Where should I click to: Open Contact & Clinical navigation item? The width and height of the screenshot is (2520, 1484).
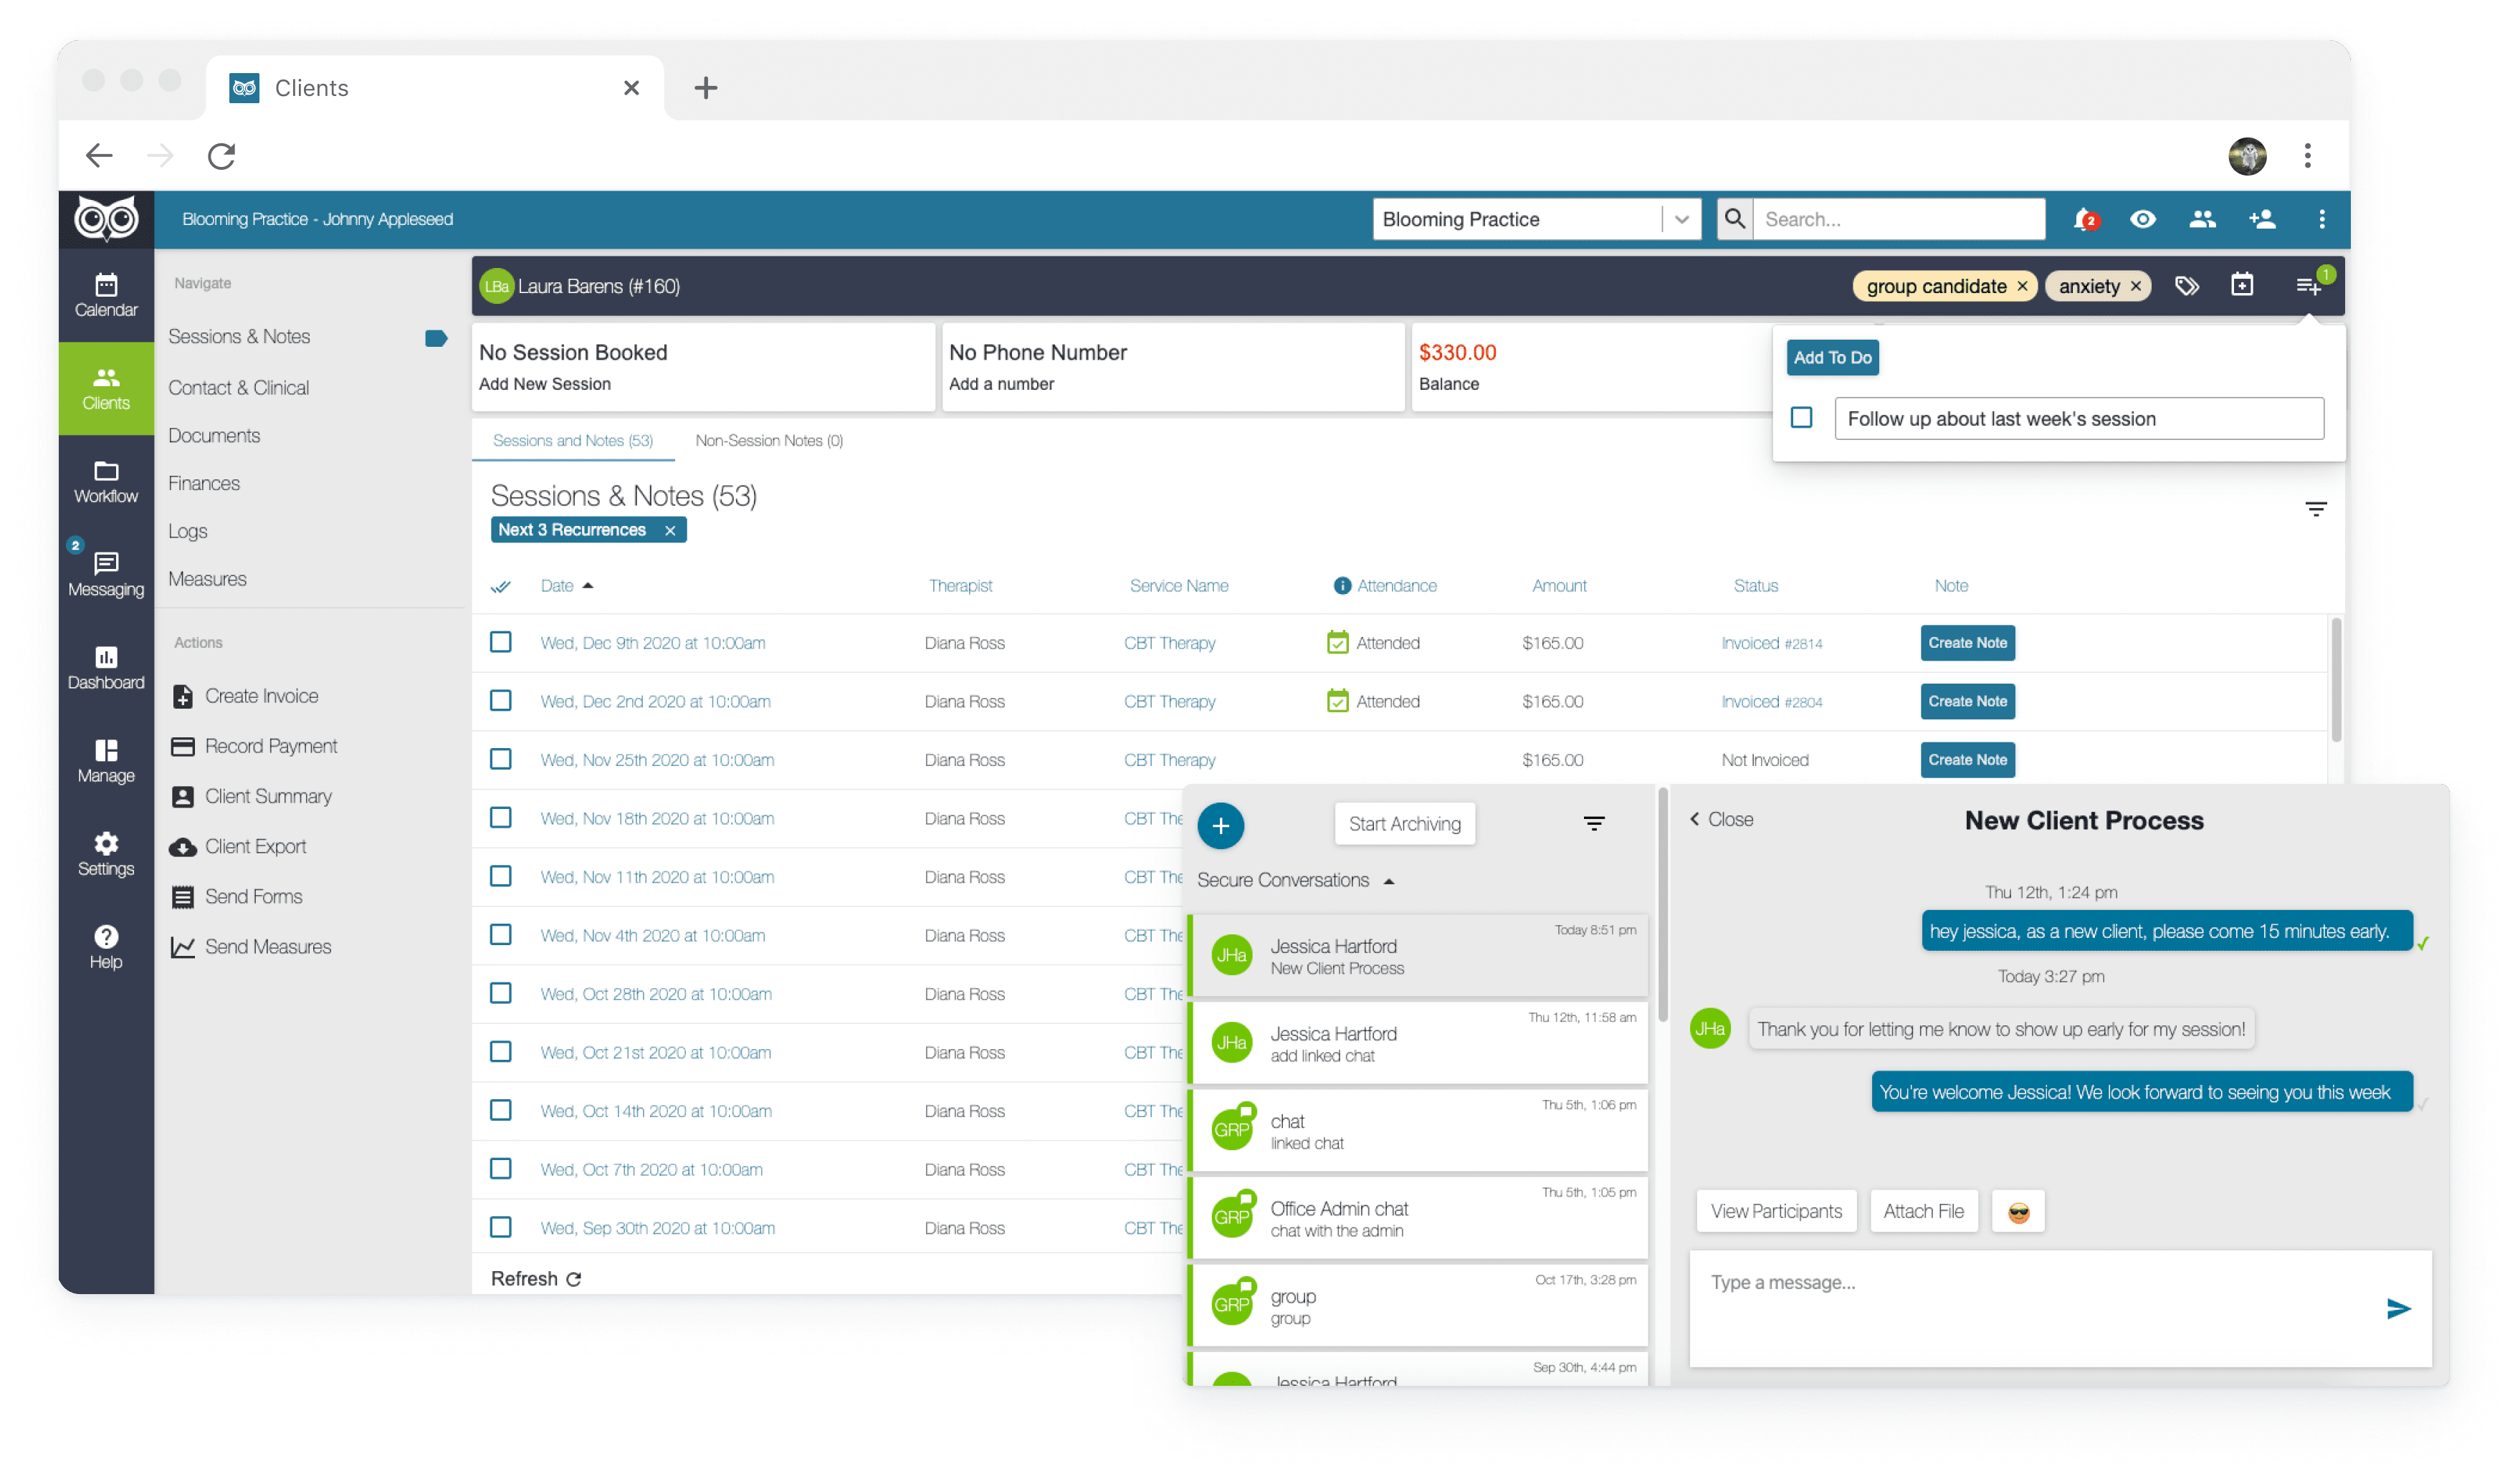pyautogui.click(x=239, y=387)
